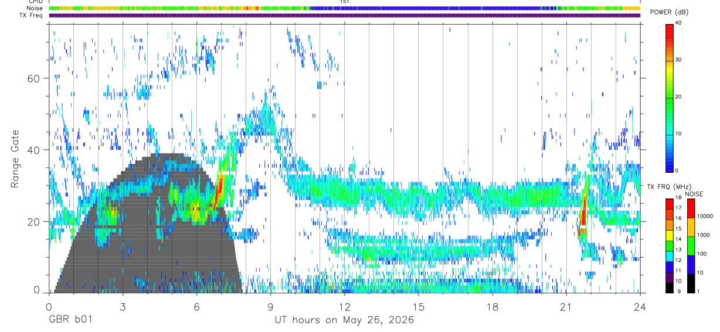Click the "10000" tick on the NOISE scale

[x=704, y=217]
